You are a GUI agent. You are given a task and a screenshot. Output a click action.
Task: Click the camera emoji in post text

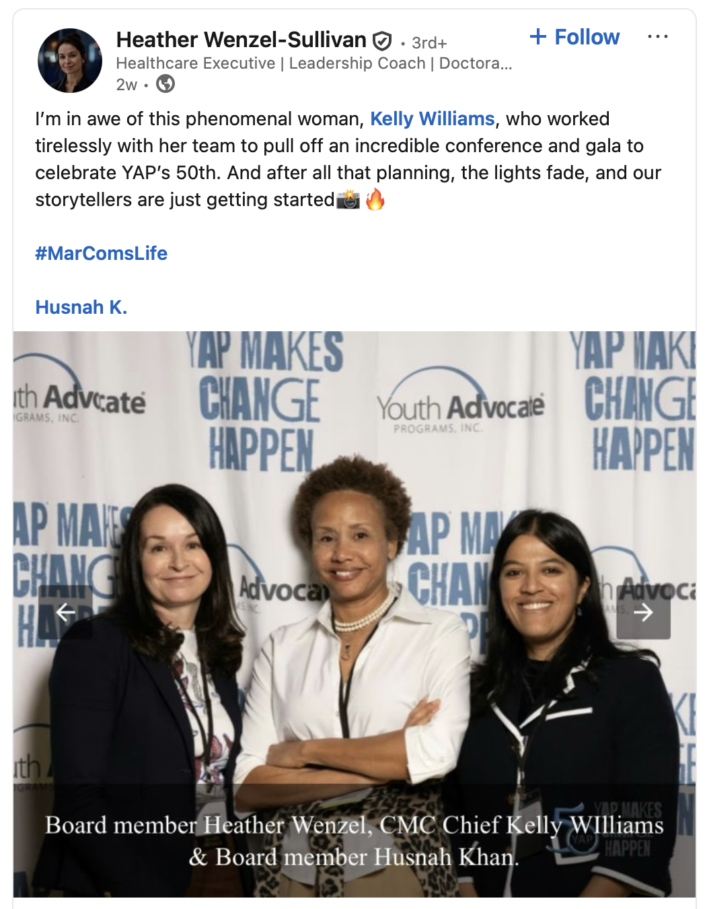(348, 200)
